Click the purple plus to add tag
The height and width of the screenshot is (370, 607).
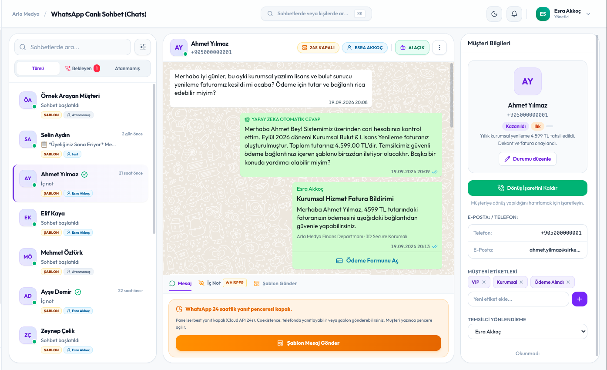580,299
